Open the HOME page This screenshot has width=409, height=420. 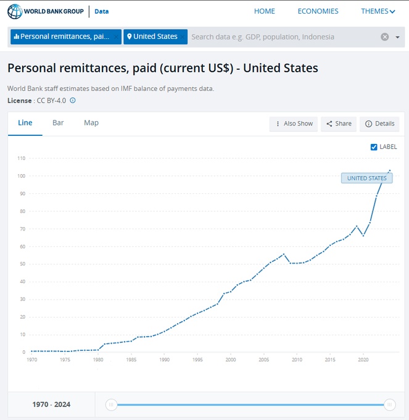coord(265,11)
